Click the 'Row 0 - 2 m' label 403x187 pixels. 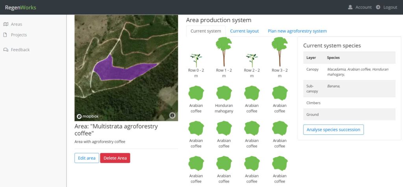click(196, 73)
